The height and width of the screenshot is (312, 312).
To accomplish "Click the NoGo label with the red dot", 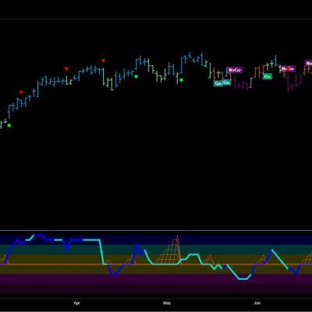I will tap(288, 69).
